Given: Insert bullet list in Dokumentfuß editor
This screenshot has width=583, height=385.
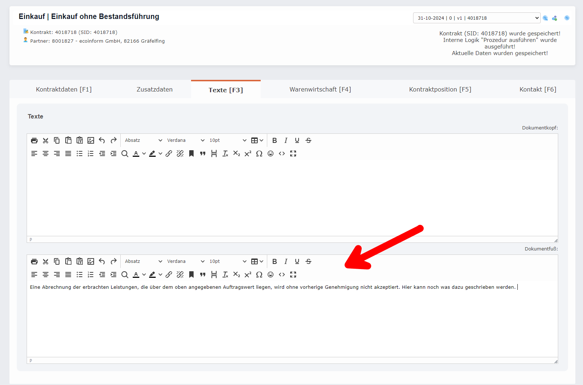Looking at the screenshot, I should point(79,275).
